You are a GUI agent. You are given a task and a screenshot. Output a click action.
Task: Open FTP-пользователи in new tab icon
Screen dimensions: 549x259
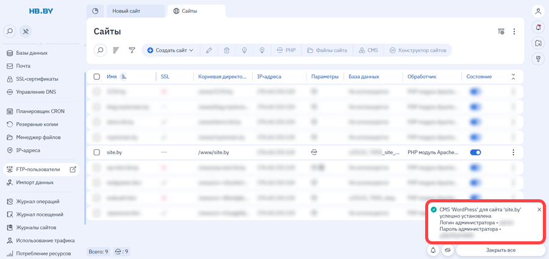click(73, 169)
